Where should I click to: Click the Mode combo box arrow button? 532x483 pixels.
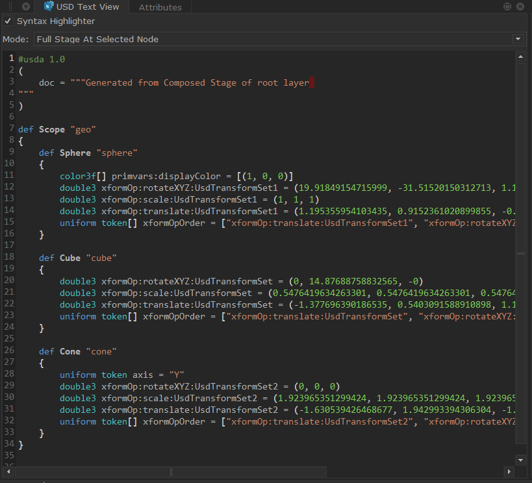pos(518,39)
